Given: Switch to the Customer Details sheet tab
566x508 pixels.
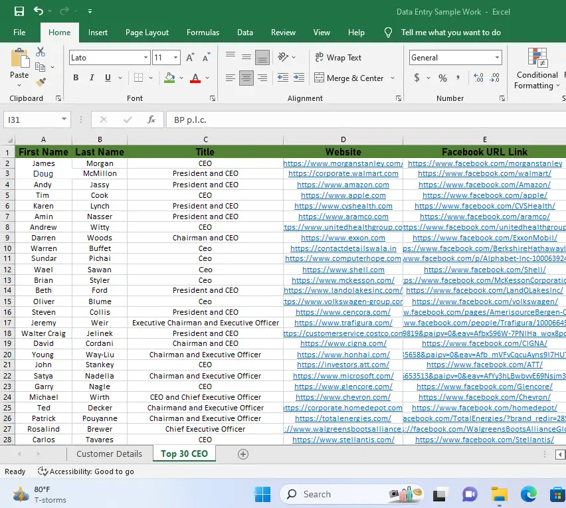Looking at the screenshot, I should tap(109, 454).
